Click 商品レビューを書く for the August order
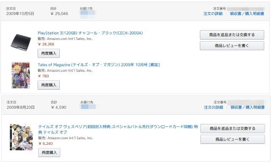The width and height of the screenshot is (271, 163). pos(232,139)
